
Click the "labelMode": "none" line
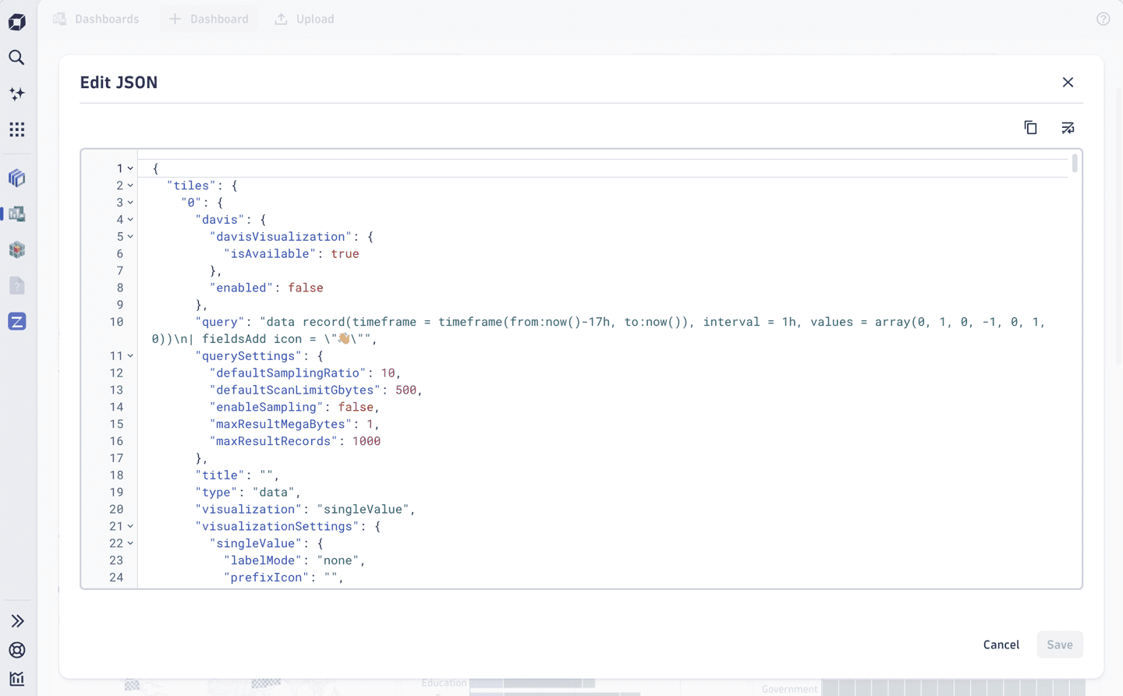[295, 560]
